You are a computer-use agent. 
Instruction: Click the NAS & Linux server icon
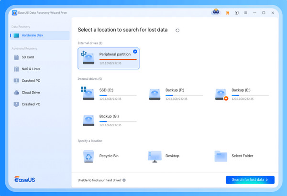click(16, 69)
